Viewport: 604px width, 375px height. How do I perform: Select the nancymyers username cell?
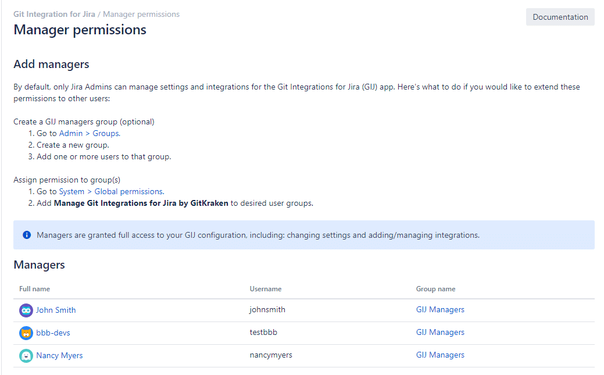click(271, 355)
